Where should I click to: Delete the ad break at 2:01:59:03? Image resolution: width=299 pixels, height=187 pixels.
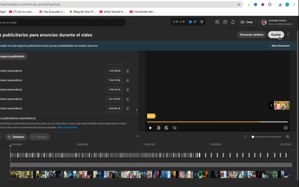pyautogui.click(x=128, y=99)
